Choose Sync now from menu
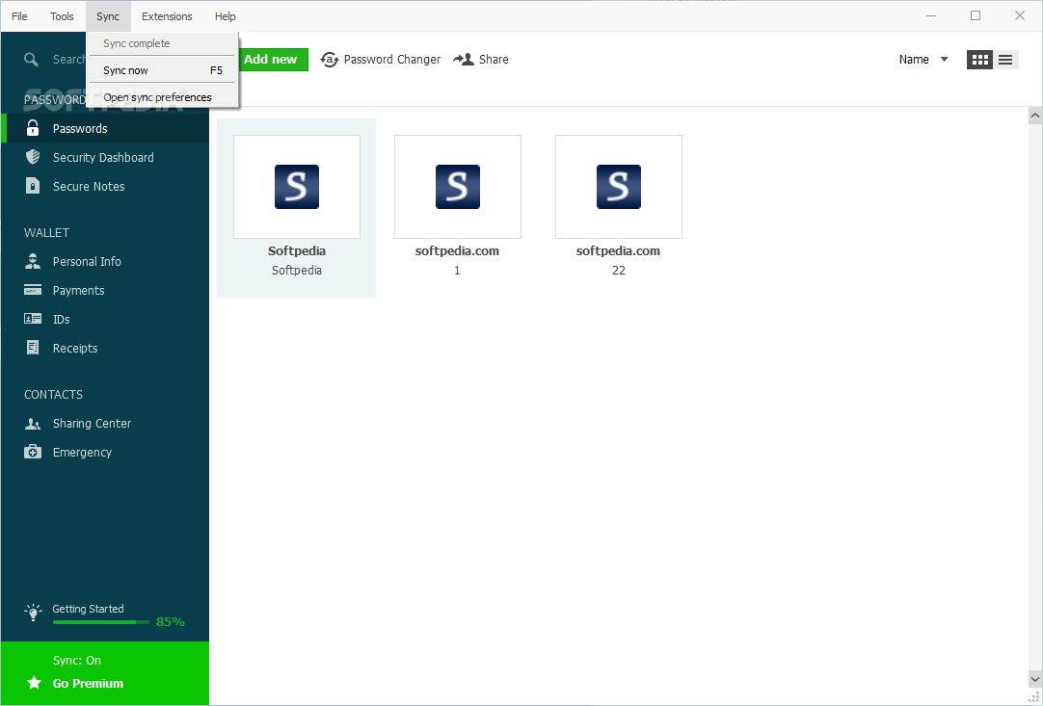 [x=162, y=69]
